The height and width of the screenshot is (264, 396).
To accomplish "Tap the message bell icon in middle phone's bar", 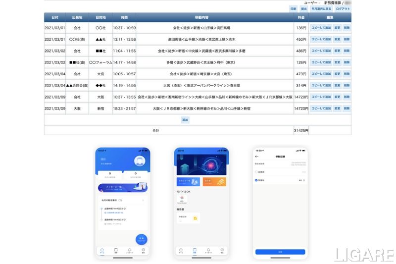I will pos(208,251).
